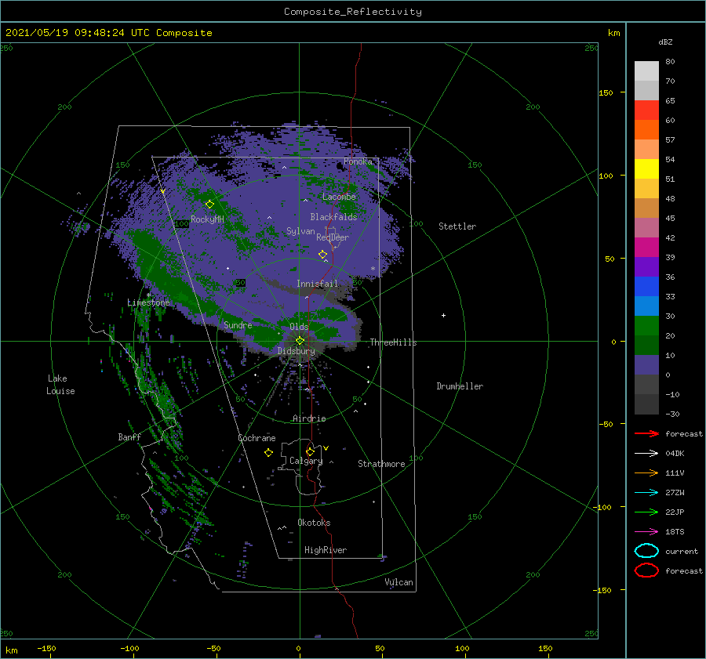Click the 100 tick on bottom km axis
This screenshot has width=706, height=659.
462,648
